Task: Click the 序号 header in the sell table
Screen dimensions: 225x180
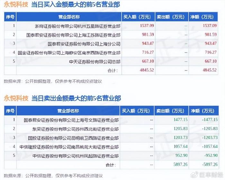Action: 10,111
